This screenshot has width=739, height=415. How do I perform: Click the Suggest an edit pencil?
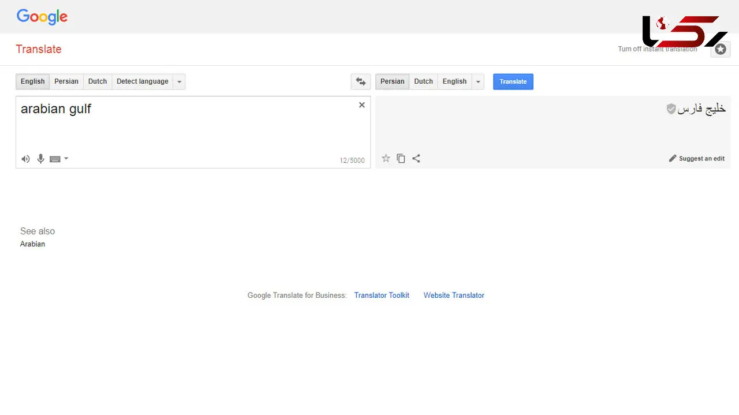tap(697, 159)
